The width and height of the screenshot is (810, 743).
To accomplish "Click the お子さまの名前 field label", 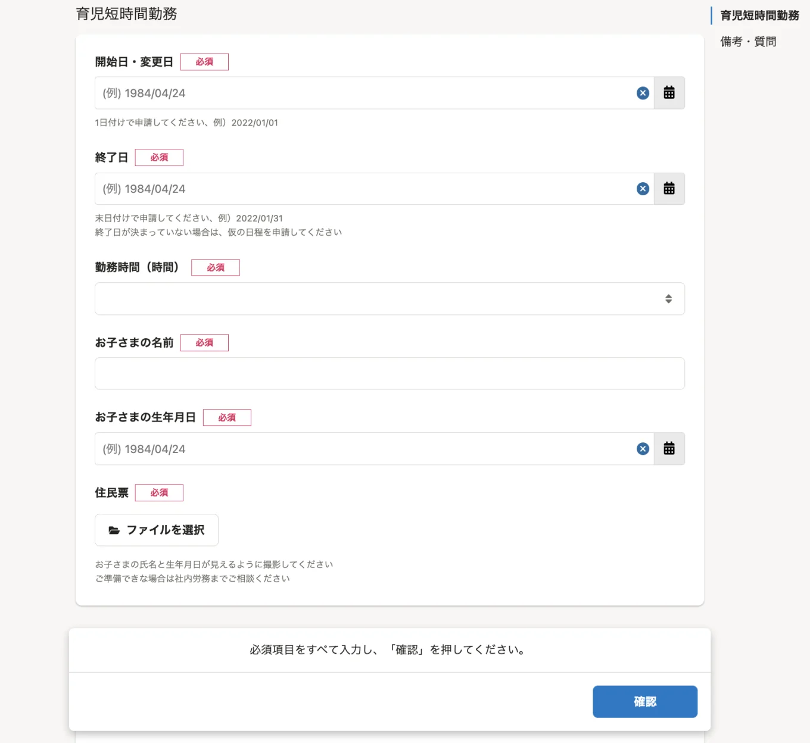I will pyautogui.click(x=134, y=342).
